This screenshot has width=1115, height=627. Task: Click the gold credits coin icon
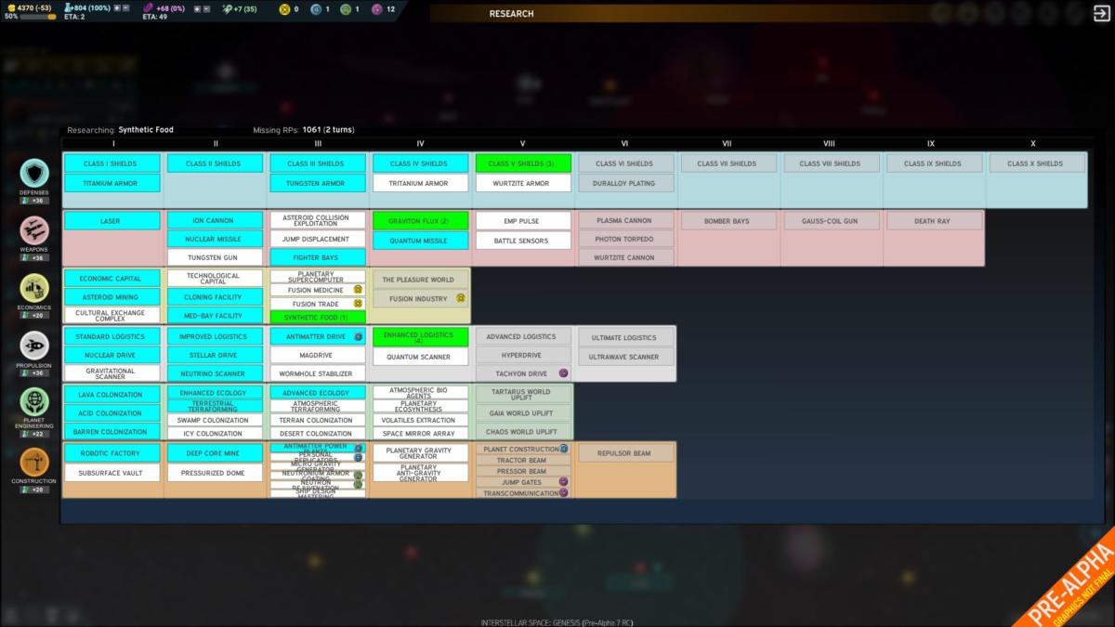[x=10, y=8]
